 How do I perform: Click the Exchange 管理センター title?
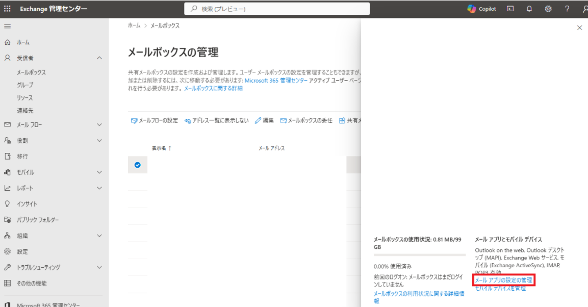pyautogui.click(x=54, y=9)
